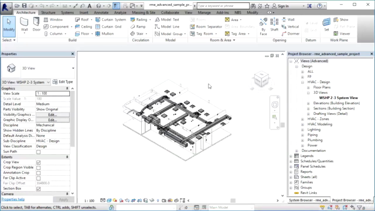The image size is (375, 211).
Task: Uncheck the Crop View checkbox
Action: point(38,162)
